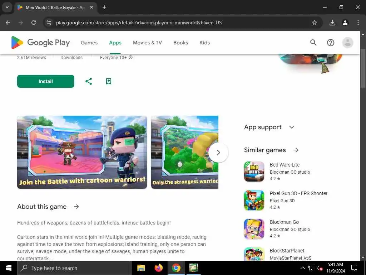Open 'Only the strongest warrior' screenshot thumbnail
Image resolution: width=366 pixels, height=275 pixels.
coord(185,152)
